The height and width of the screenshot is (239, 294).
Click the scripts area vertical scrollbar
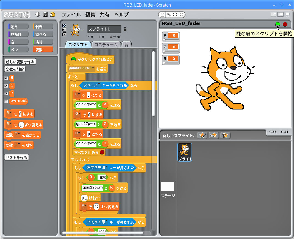click(153, 84)
